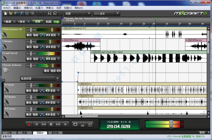The height and width of the screenshot is (140, 212).
Task: Collapse the Drum Submix minus expander
Action: [4, 80]
